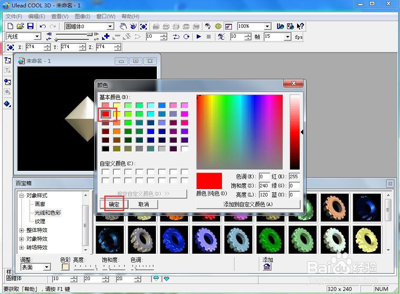The image size is (400, 294).
Task: Click the 确定 button in color dialog
Action: pyautogui.click(x=114, y=204)
